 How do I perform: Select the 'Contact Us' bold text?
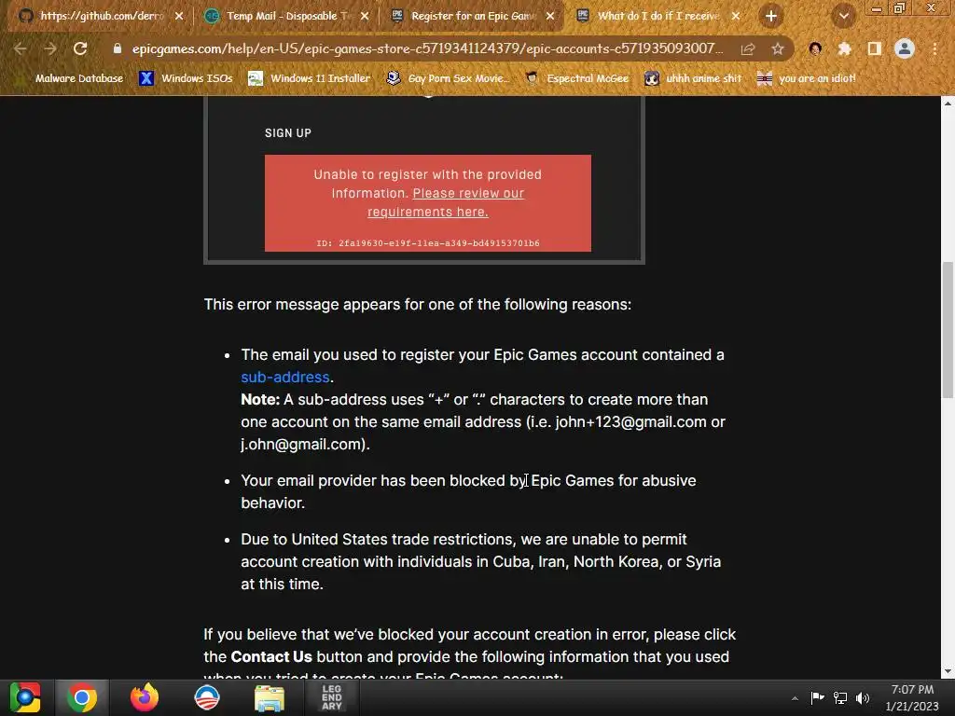[x=271, y=657]
